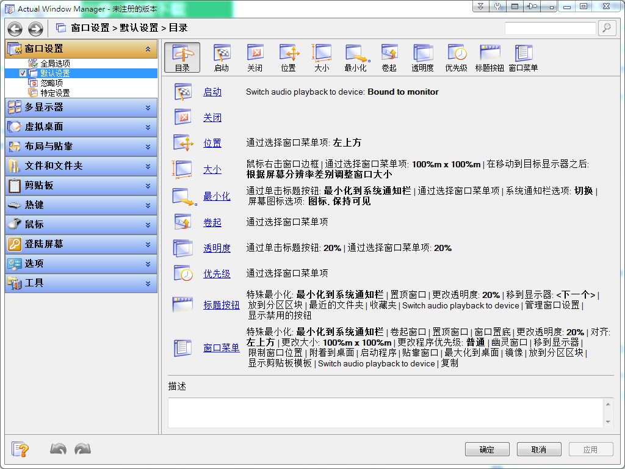Open the 优先级 link
Image resolution: width=625 pixels, height=469 pixels.
[217, 274]
